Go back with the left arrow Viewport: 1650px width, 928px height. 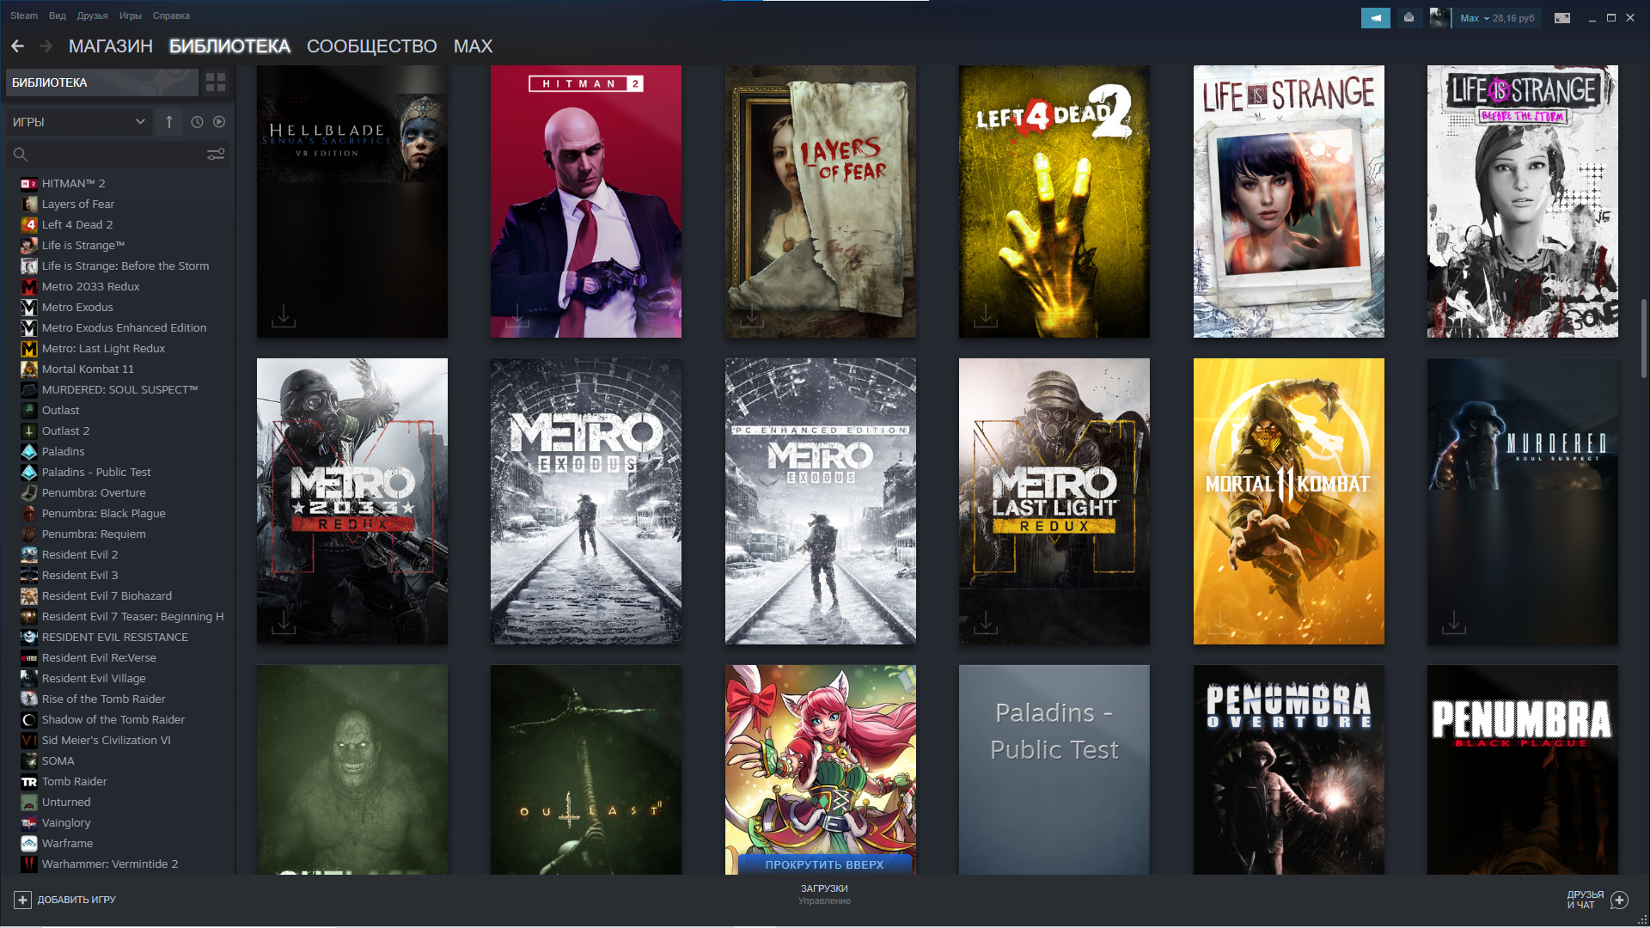[x=18, y=46]
